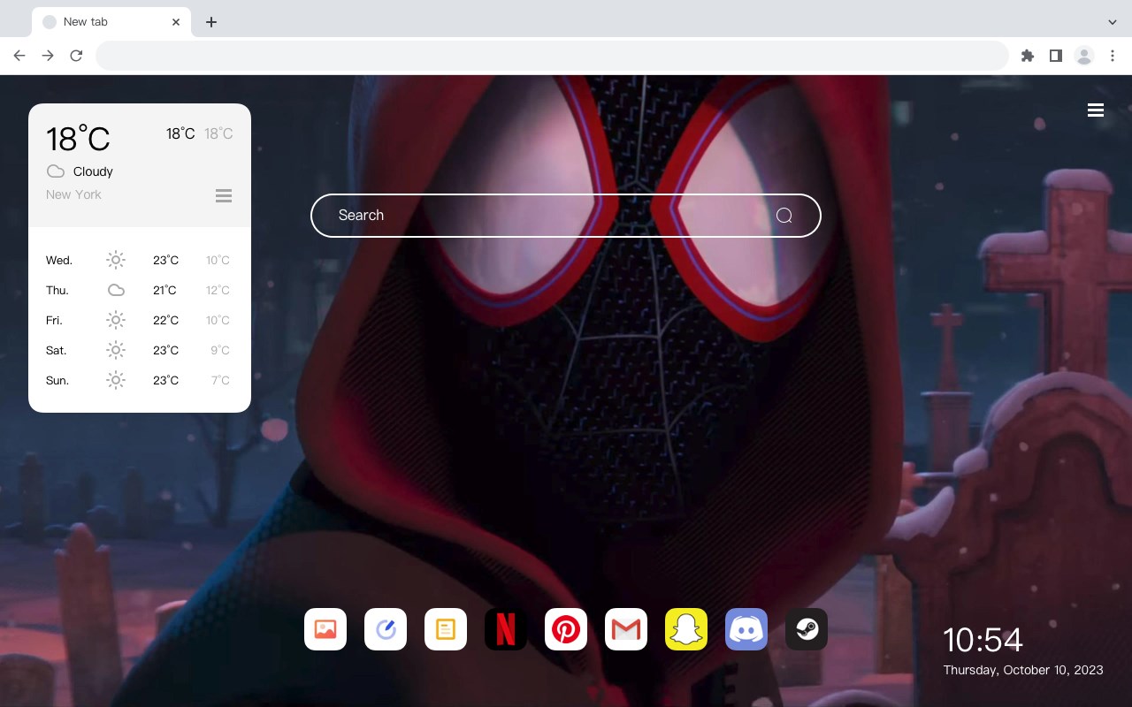Click the sunny icon for Fri.
Image resolution: width=1132 pixels, height=707 pixels.
point(116,320)
